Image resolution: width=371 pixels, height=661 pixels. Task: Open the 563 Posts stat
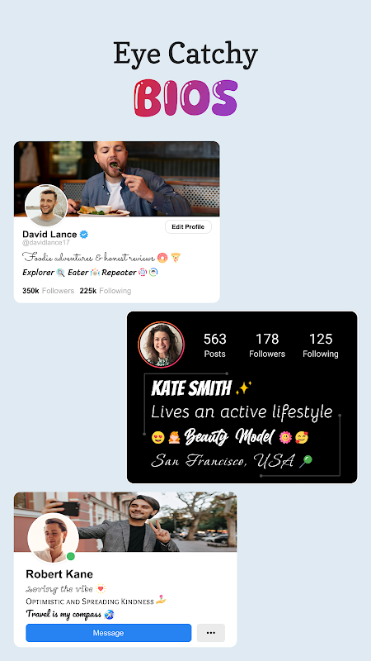(215, 345)
